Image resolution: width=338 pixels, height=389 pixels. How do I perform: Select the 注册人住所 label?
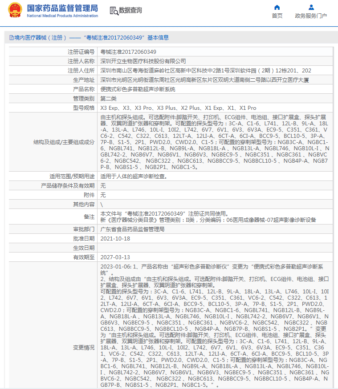(x=81, y=71)
